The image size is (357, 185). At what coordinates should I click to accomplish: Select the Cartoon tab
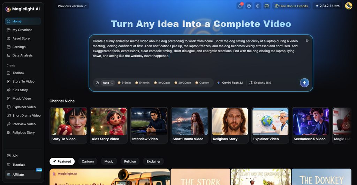[88, 161]
